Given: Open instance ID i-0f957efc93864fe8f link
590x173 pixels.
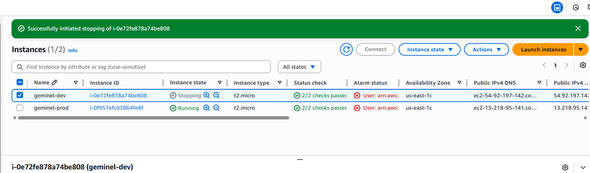Looking at the screenshot, I should tap(117, 108).
